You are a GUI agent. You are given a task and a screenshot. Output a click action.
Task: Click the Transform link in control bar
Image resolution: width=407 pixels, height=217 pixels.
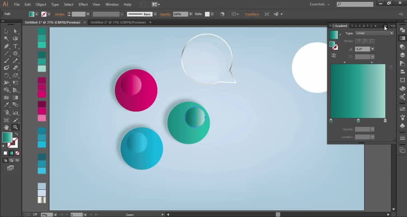click(x=252, y=14)
